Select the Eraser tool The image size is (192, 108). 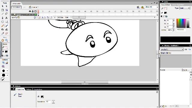(x=7, y=33)
